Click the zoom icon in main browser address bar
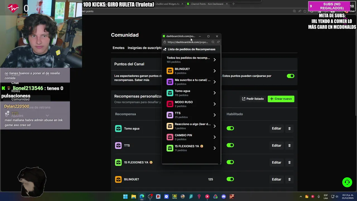This screenshot has width=357, height=201. pyautogui.click(x=294, y=11)
